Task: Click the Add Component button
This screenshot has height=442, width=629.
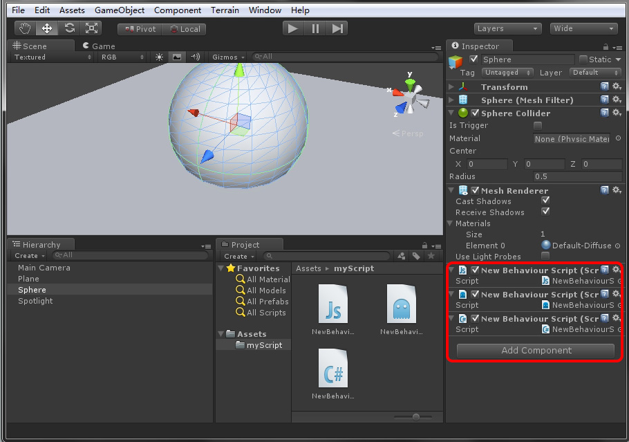Action: coord(536,351)
